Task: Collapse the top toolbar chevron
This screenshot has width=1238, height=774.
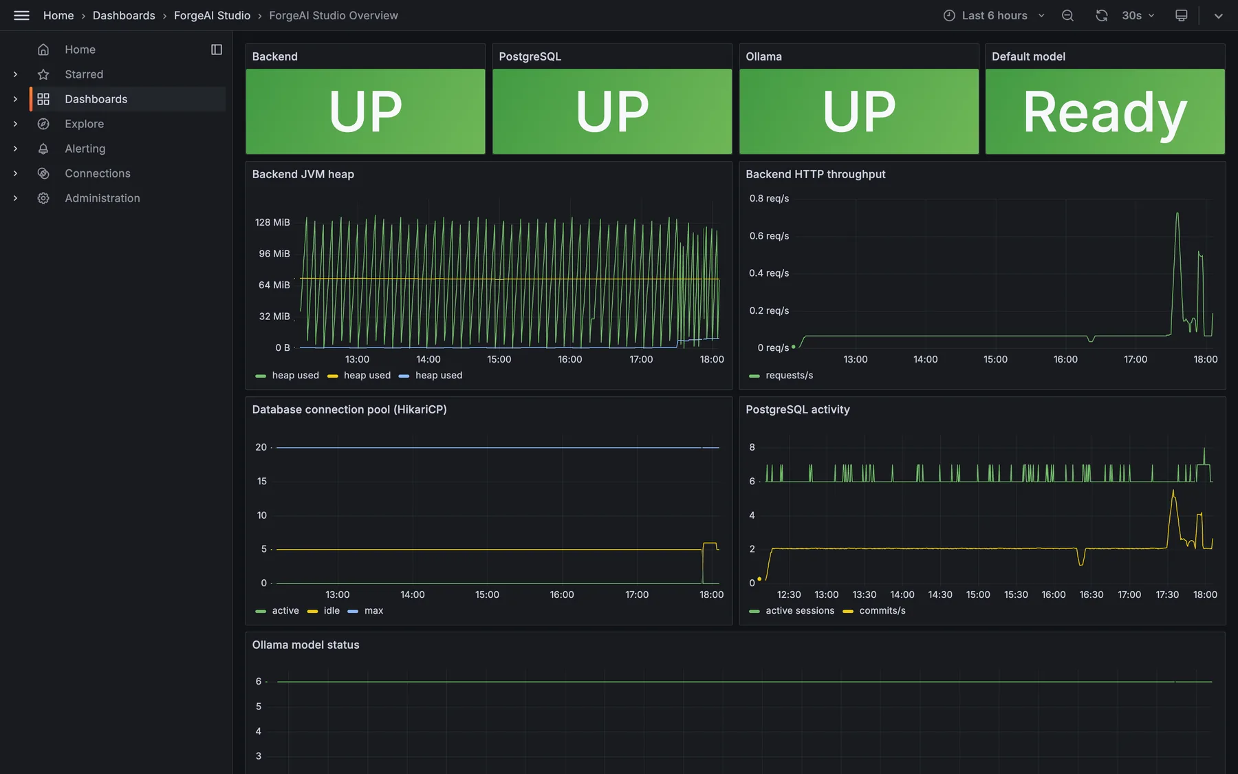Action: coord(1218,15)
